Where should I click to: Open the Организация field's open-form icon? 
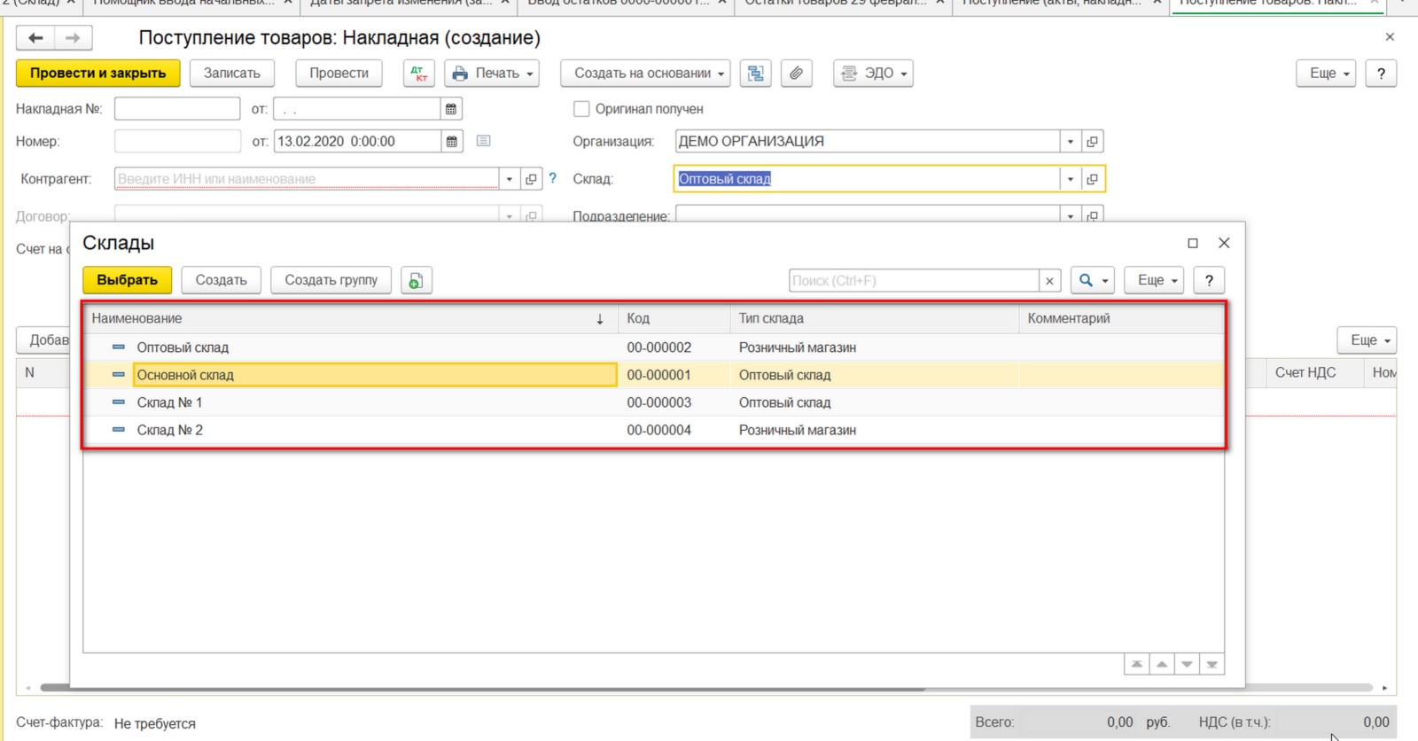click(x=1093, y=142)
